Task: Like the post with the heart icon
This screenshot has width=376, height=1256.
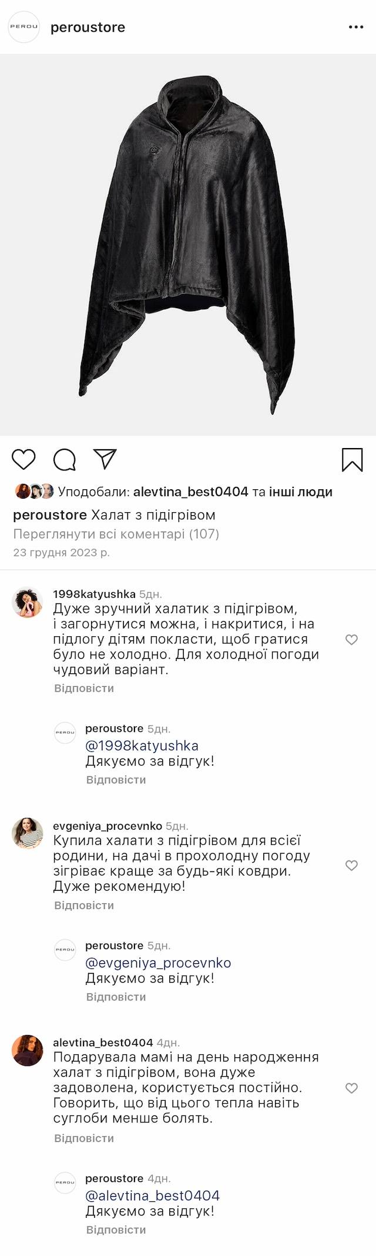Action: [24, 459]
